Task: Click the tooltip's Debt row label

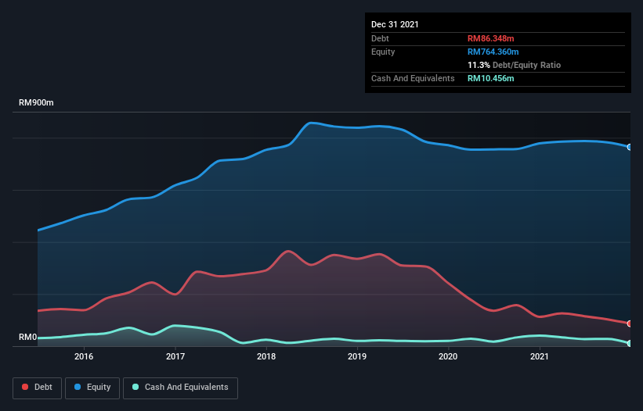Action: tap(380, 38)
